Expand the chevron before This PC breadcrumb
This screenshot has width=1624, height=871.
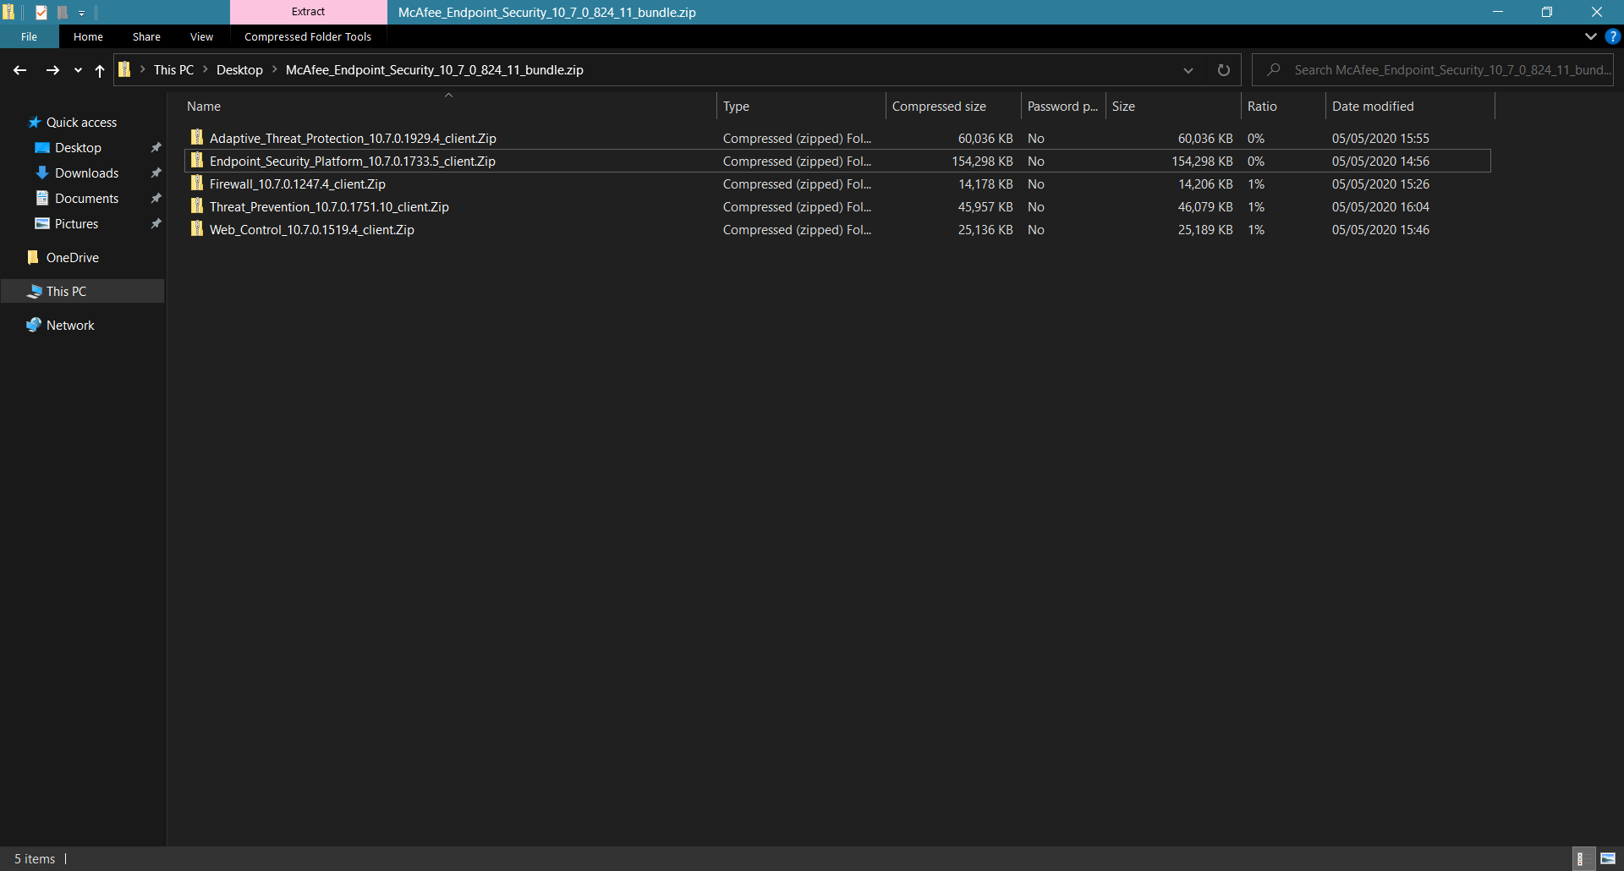[x=143, y=69]
